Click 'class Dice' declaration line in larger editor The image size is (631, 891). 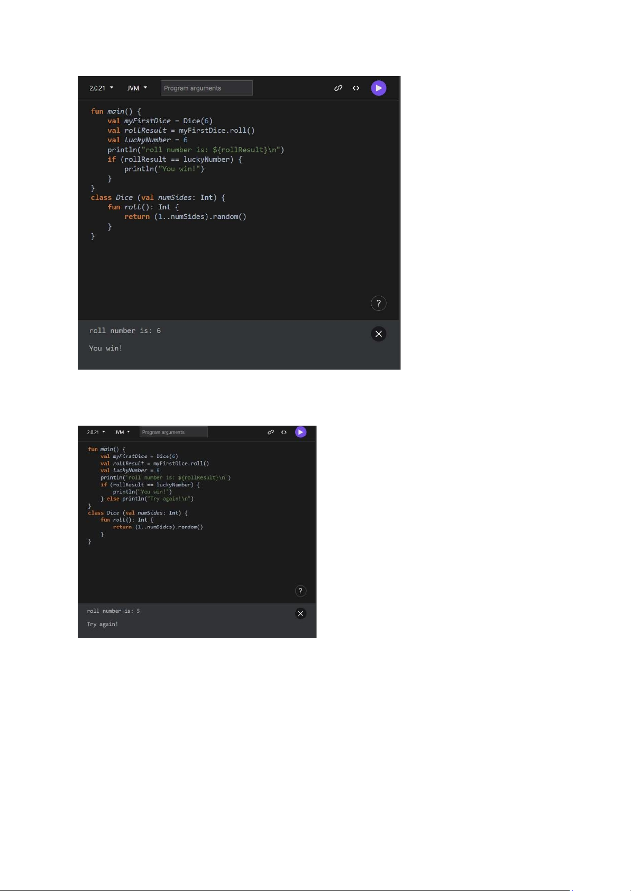click(158, 198)
